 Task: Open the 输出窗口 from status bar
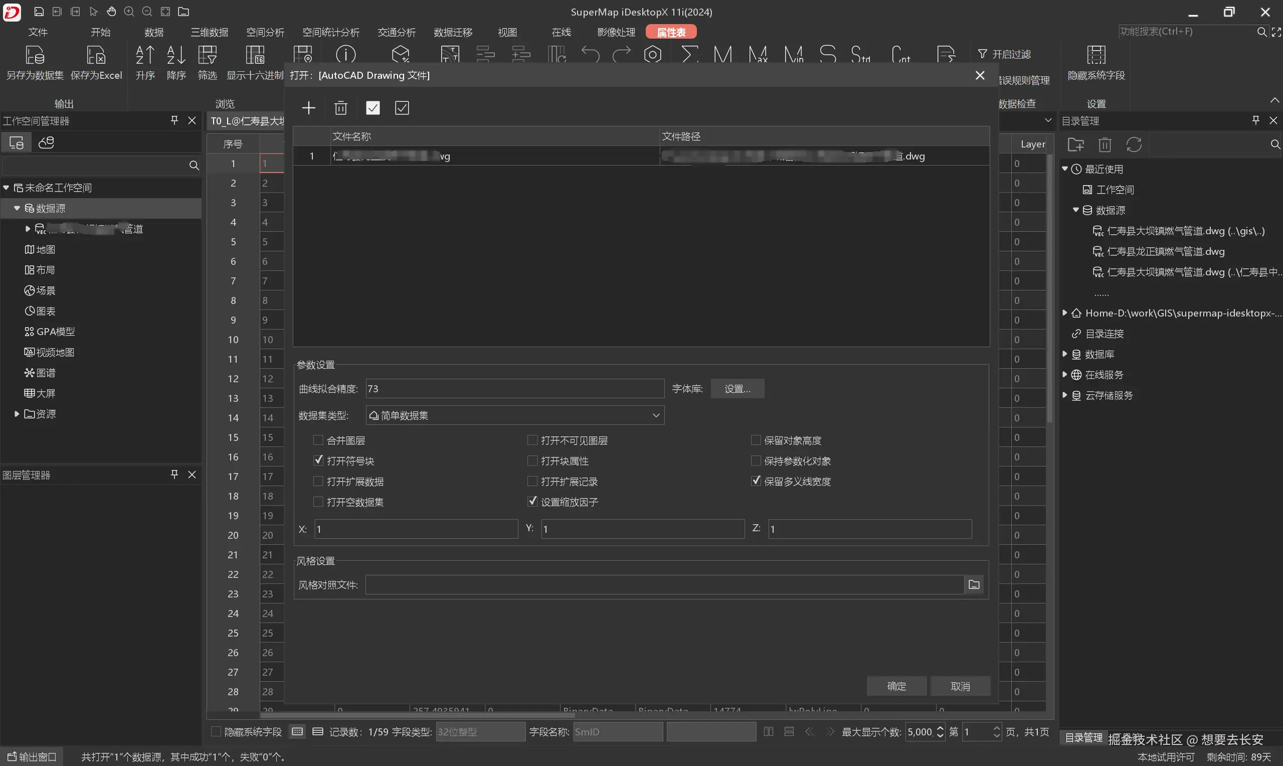[x=32, y=756]
